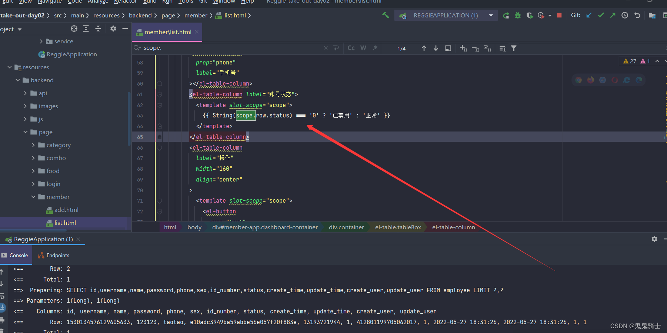Expand the food folder
Screen dimensions: 667x333
33,171
